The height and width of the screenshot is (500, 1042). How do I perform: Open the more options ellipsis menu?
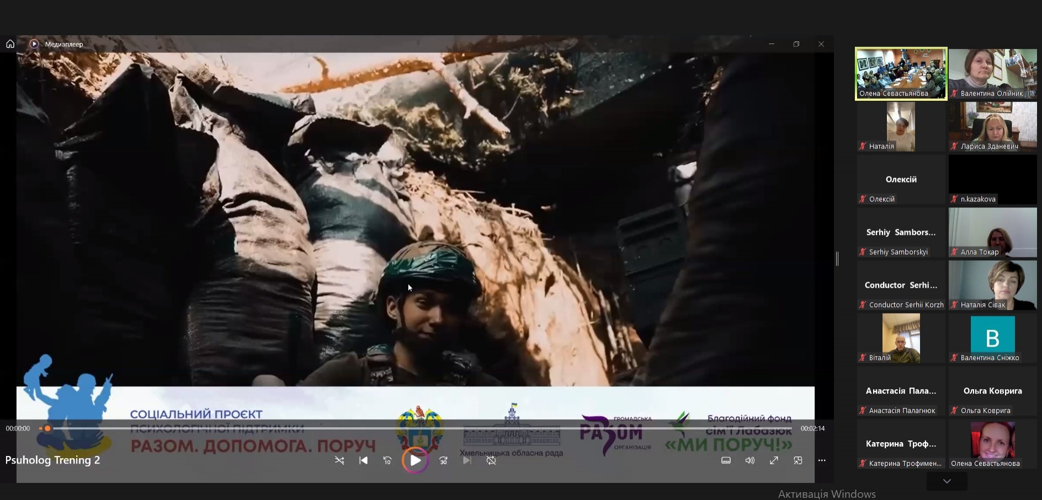point(822,460)
